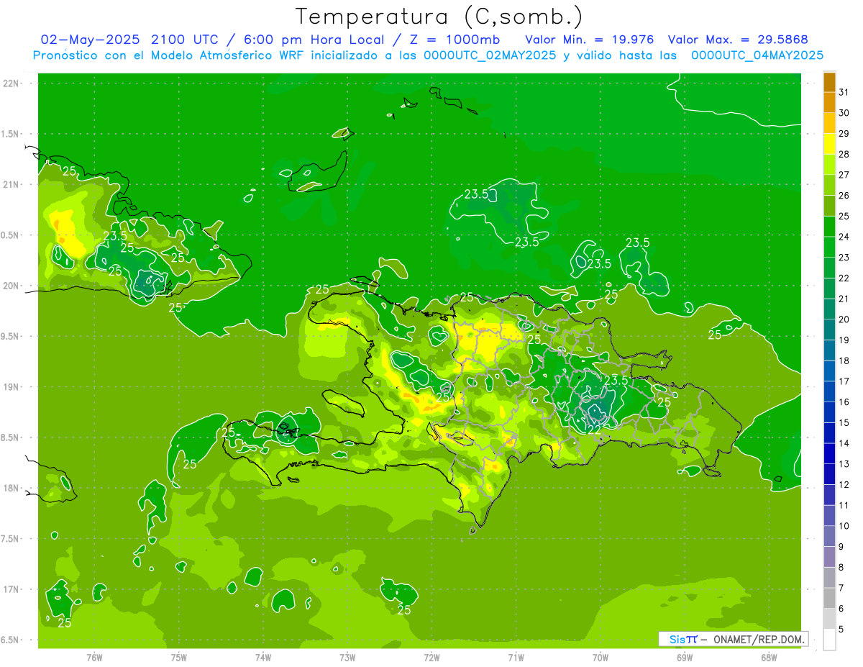Click the "20N" latitude axis label

[x=12, y=286]
